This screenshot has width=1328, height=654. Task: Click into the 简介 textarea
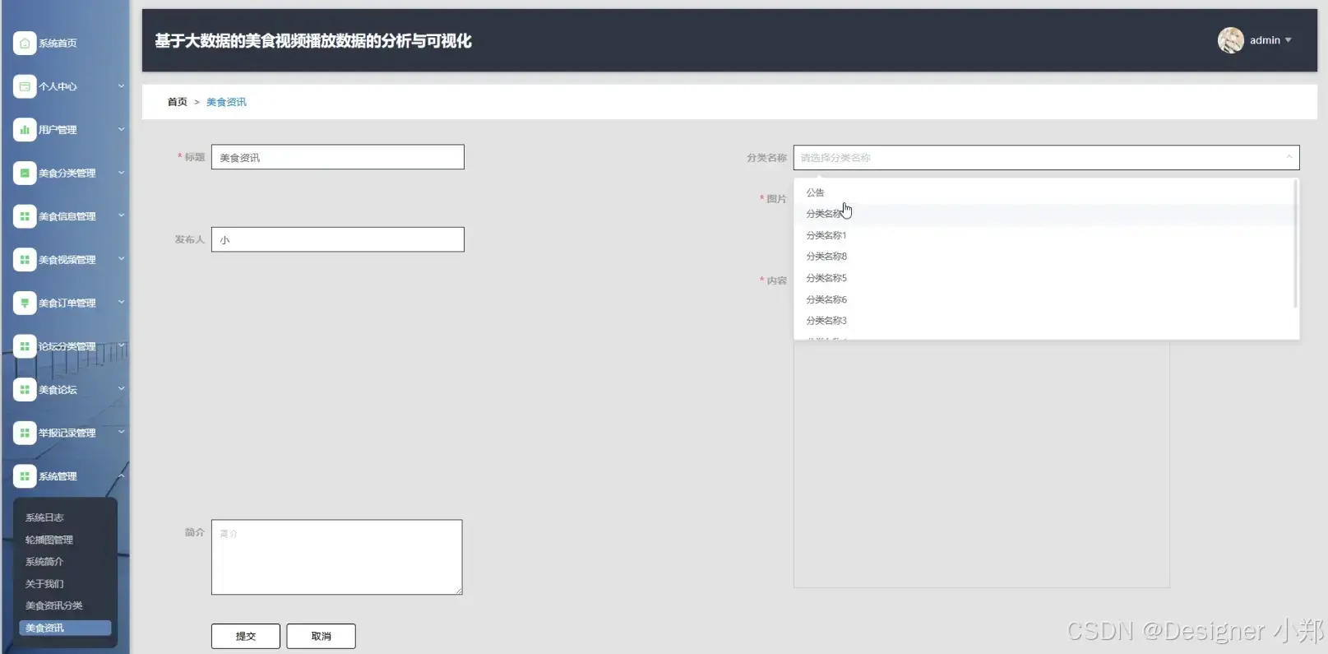pyautogui.click(x=337, y=557)
